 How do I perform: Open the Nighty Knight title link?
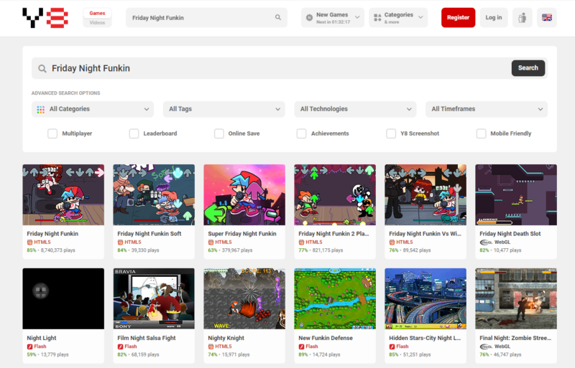[226, 338]
